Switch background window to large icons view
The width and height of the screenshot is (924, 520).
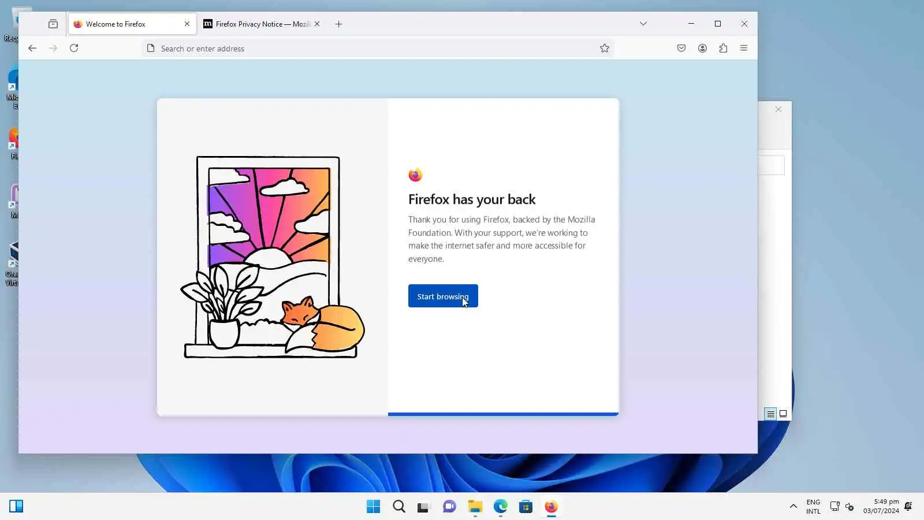783,414
